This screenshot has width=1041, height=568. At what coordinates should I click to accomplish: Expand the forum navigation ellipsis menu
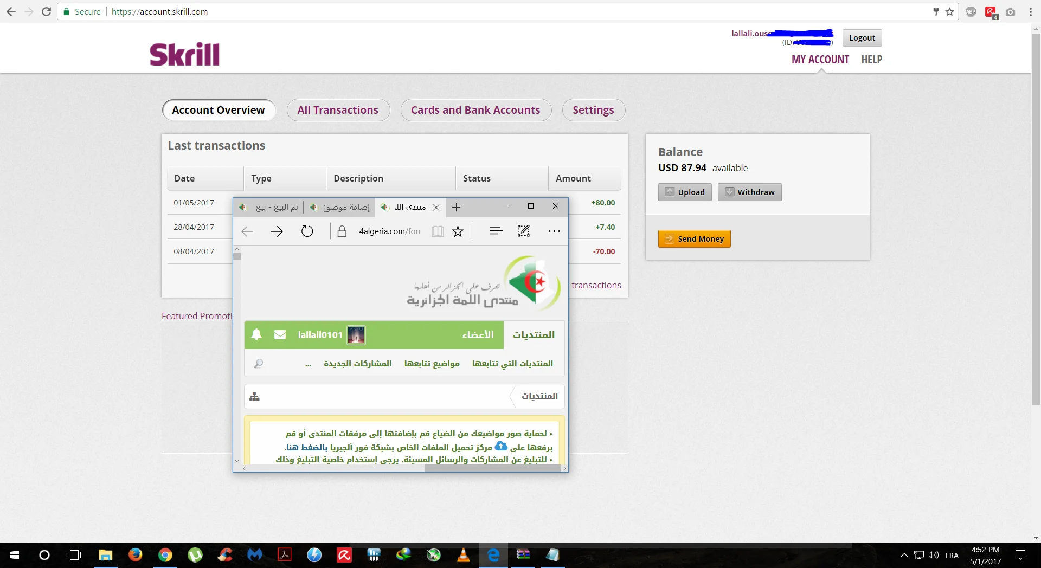tap(308, 364)
